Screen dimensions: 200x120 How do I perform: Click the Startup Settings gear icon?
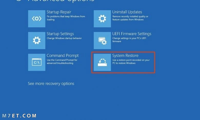(x=37, y=41)
